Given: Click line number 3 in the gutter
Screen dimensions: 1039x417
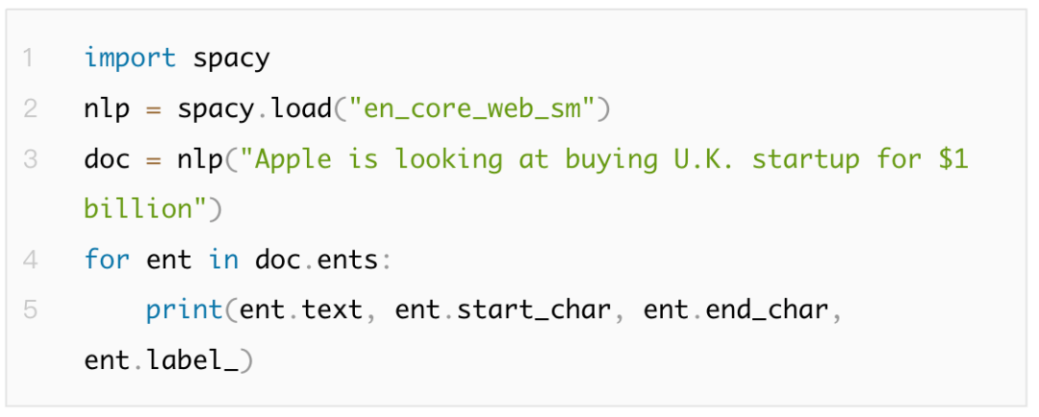Looking at the screenshot, I should [29, 159].
